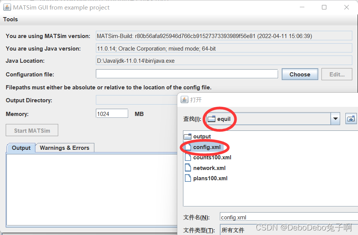The width and height of the screenshot is (358, 235).
Task: Switch to the Warnings & Errors tab
Action: pyautogui.click(x=64, y=148)
